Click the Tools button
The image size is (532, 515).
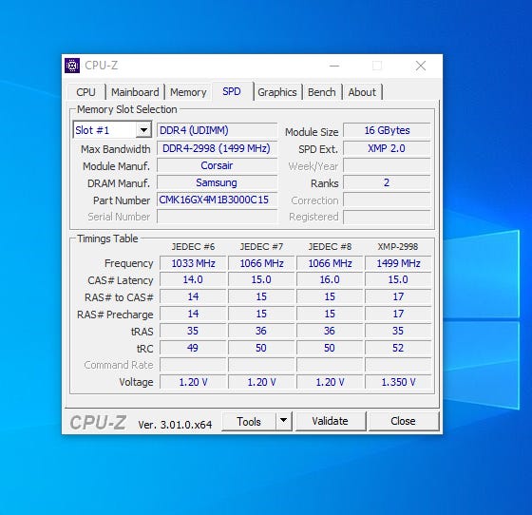(x=249, y=421)
